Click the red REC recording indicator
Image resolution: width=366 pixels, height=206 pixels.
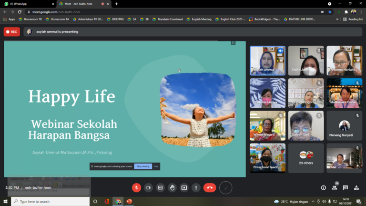point(12,32)
